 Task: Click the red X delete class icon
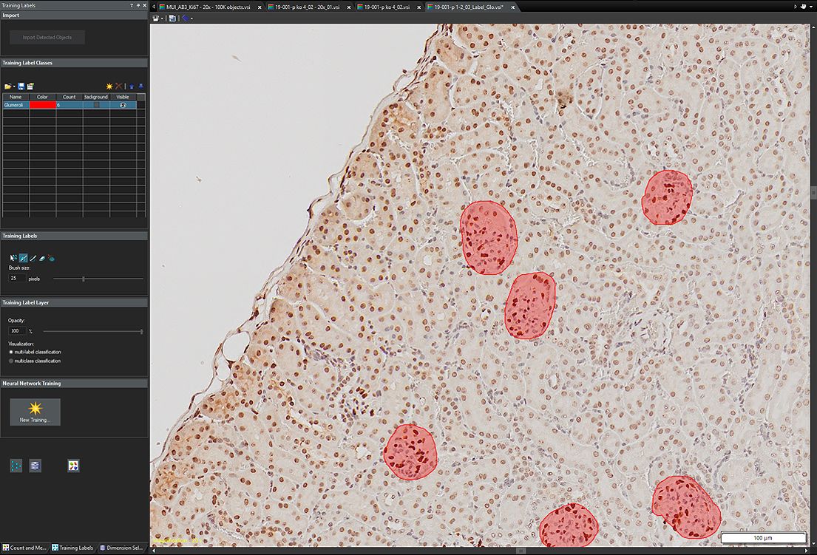[x=118, y=86]
